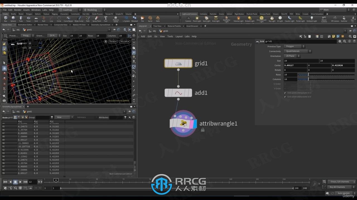Click the Play forward button
The height and width of the screenshot is (200, 357).
[20, 182]
